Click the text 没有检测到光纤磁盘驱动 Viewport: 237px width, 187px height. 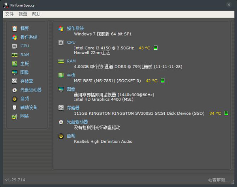tap(97, 127)
